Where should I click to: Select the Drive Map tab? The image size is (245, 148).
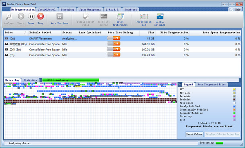point(12,80)
